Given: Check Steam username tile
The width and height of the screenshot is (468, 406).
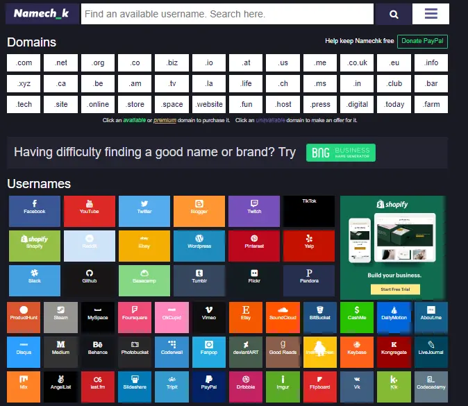Looking at the screenshot, I should coord(60,317).
